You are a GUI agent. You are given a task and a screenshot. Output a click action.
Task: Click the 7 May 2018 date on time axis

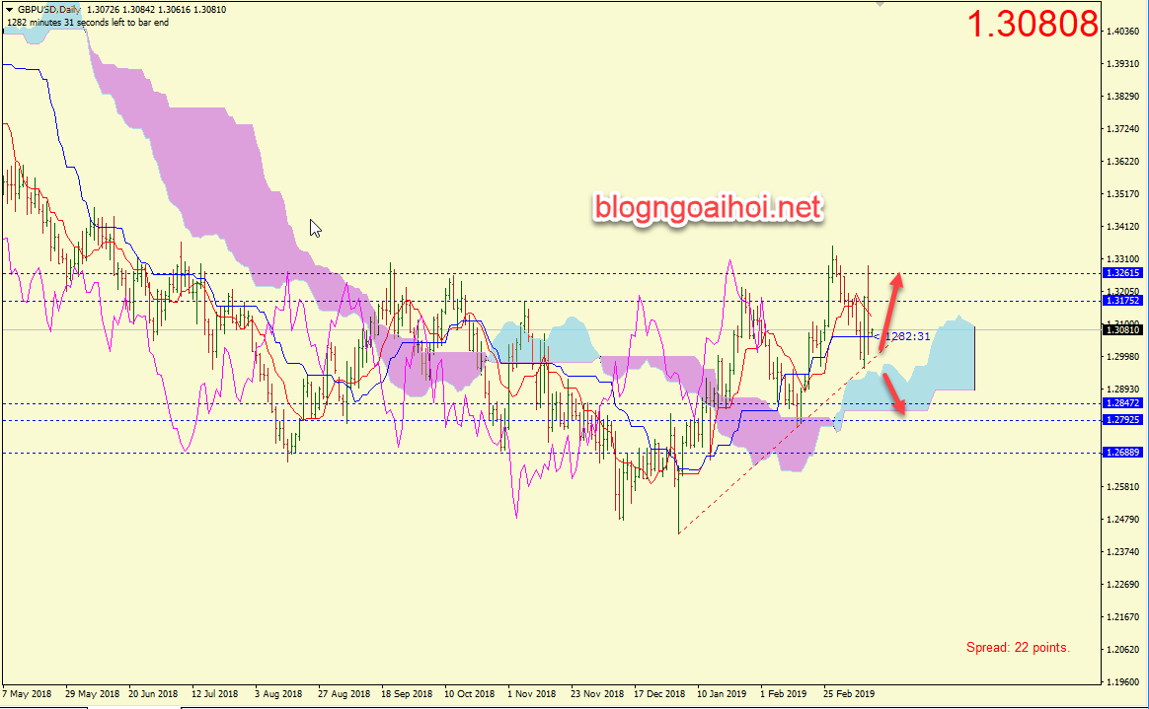pyautogui.click(x=28, y=693)
